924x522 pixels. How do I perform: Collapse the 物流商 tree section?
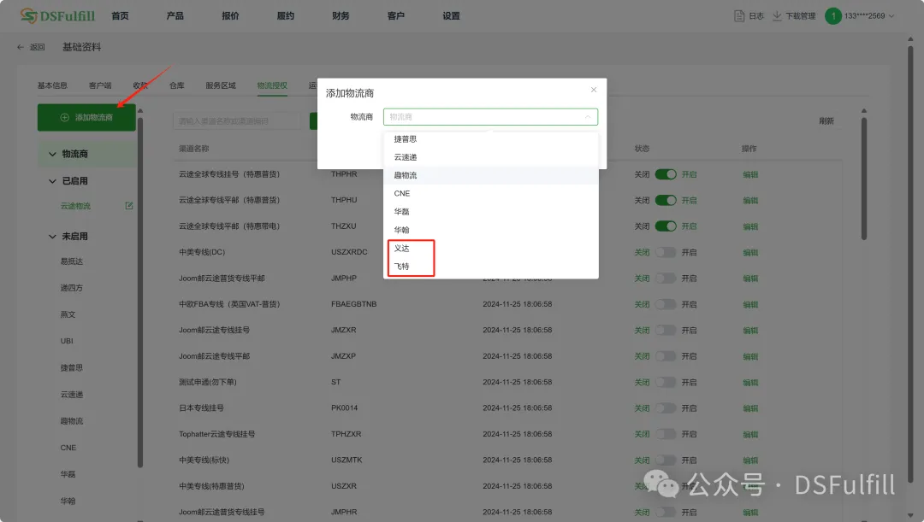coord(52,154)
